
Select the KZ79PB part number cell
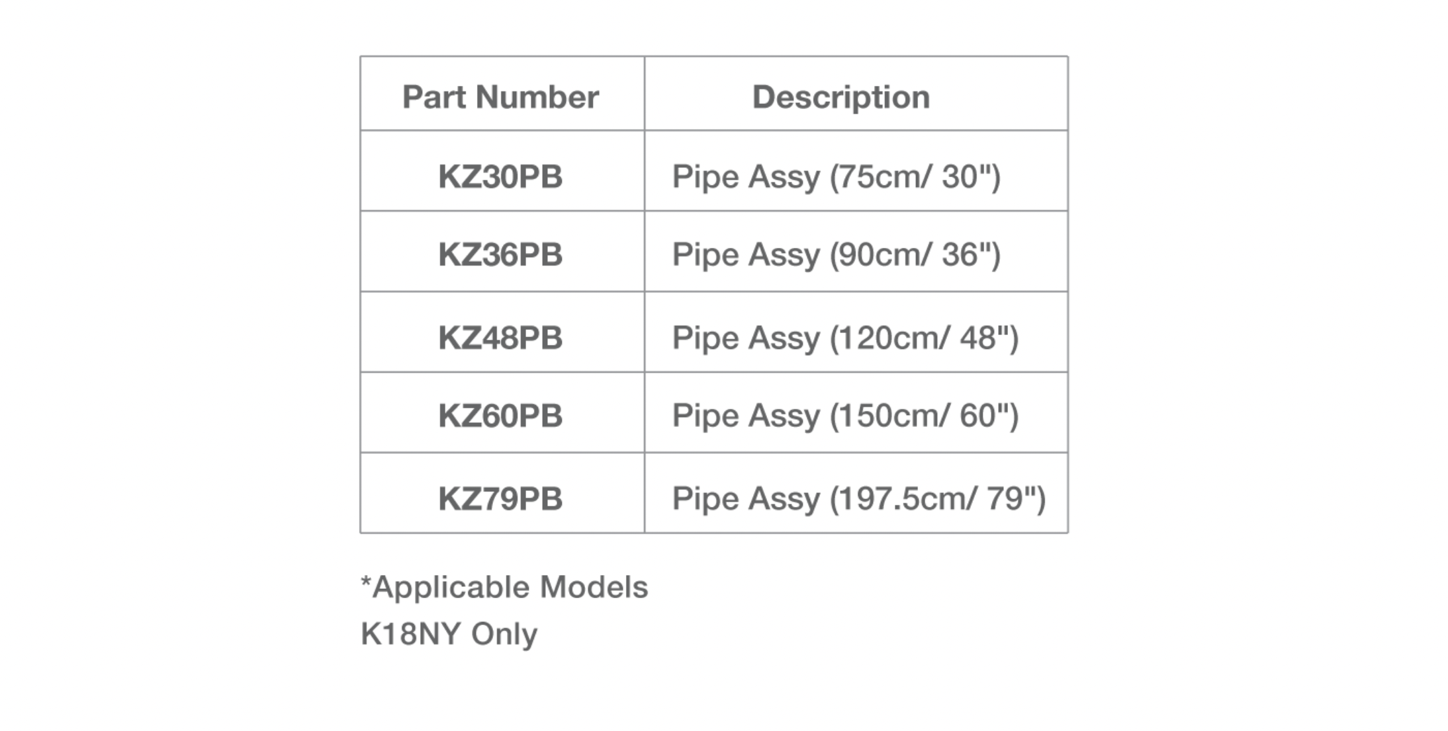click(500, 498)
